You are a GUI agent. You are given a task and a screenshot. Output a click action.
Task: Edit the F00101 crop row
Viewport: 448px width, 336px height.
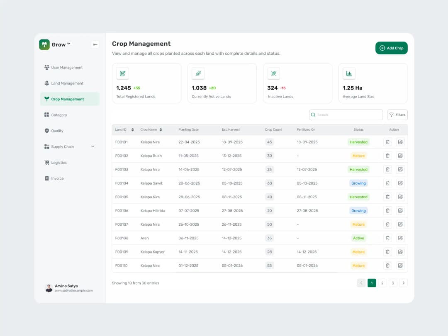[400, 142]
